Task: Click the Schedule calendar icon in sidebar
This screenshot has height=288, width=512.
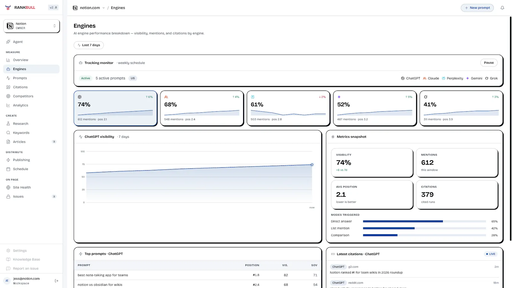Action: (8, 169)
